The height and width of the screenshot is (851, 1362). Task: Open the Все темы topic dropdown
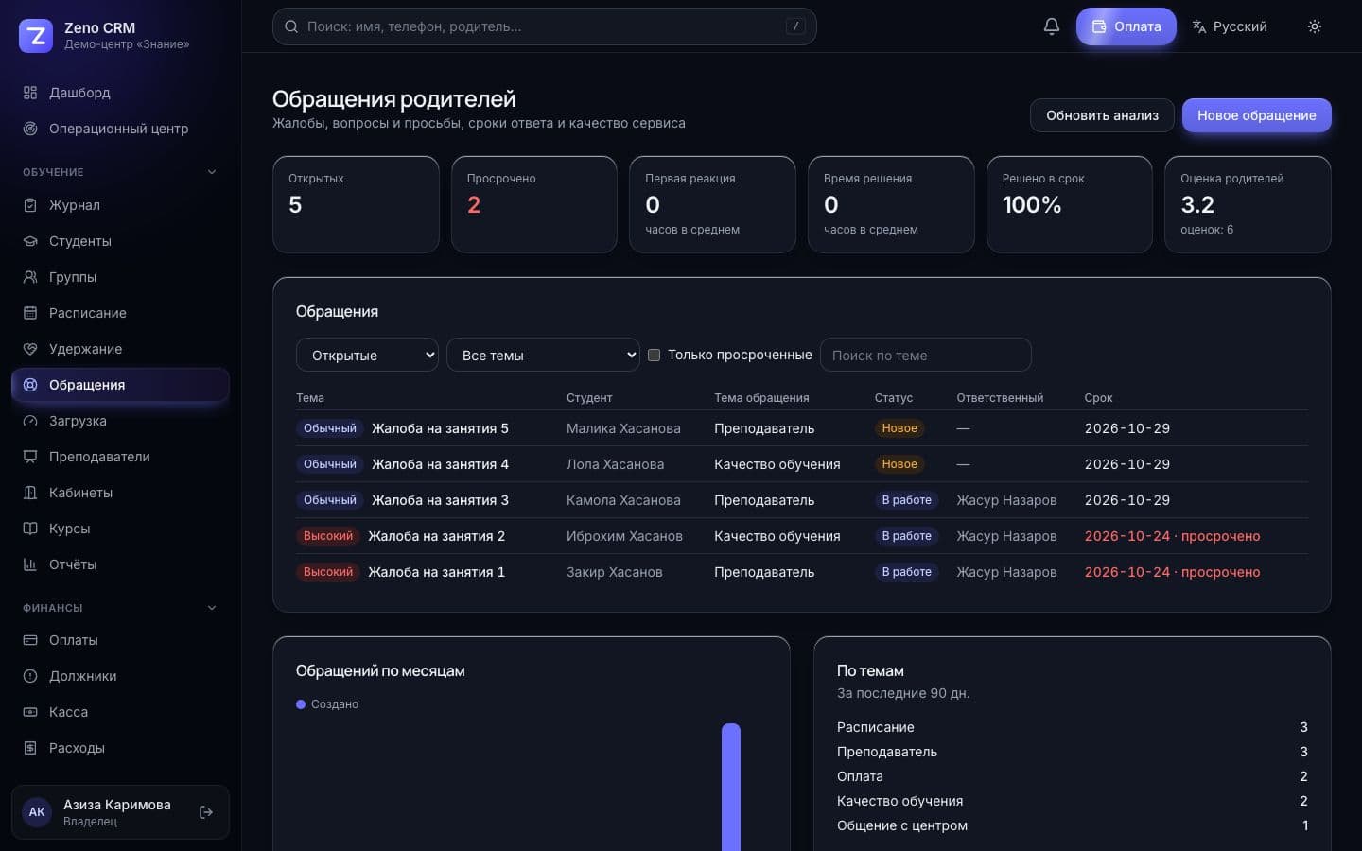[x=543, y=355]
